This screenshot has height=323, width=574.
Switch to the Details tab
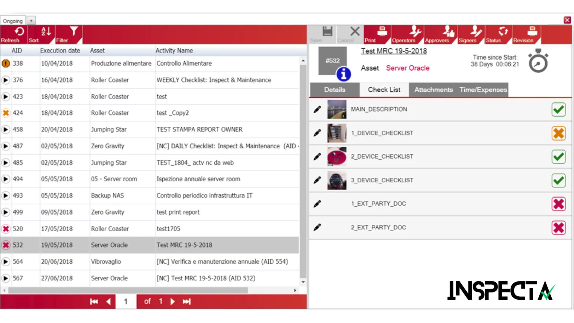335,90
